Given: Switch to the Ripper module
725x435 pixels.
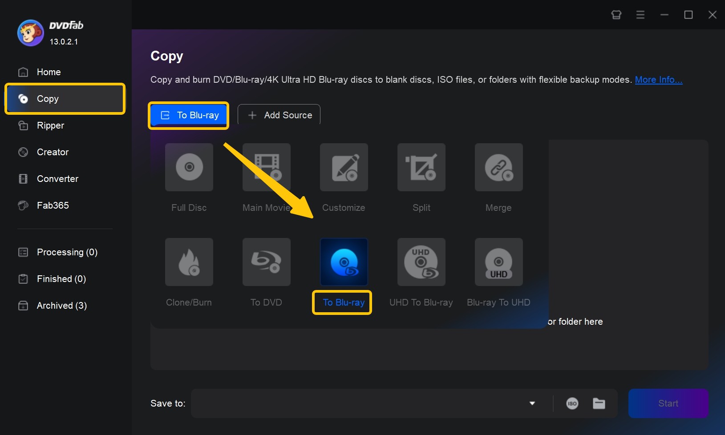Looking at the screenshot, I should [x=50, y=125].
